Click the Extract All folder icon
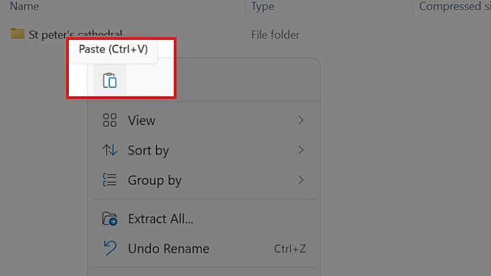 (x=110, y=219)
